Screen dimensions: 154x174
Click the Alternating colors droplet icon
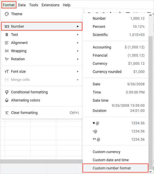coord(7,100)
